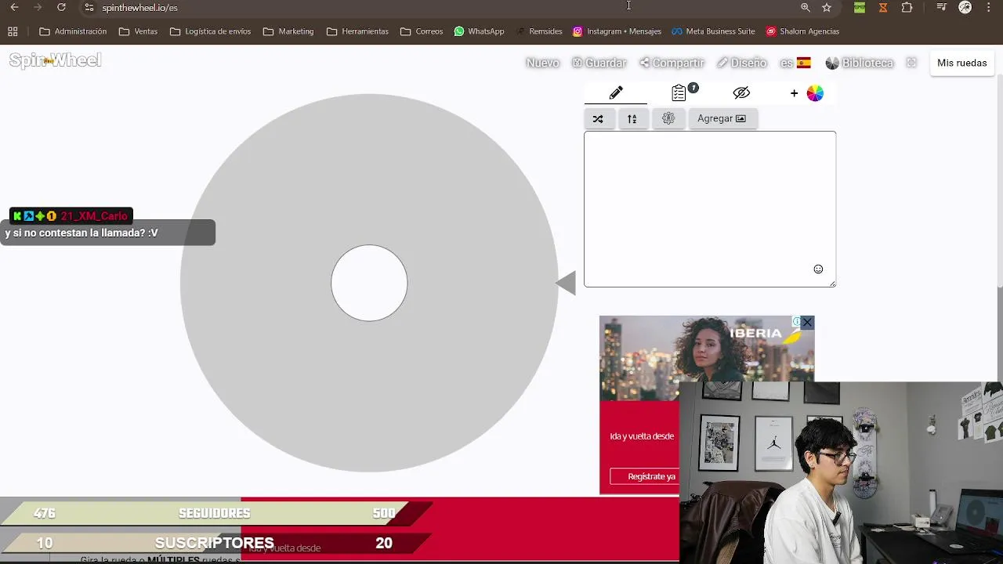Open the Chrome three-dot menu
The width and height of the screenshot is (1003, 564).
[x=989, y=7]
